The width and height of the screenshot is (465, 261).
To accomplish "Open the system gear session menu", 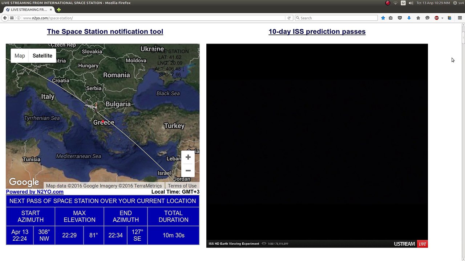I will pyautogui.click(x=455, y=3).
